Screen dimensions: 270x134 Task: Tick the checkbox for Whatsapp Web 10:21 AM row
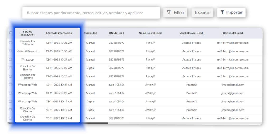coord(11,85)
